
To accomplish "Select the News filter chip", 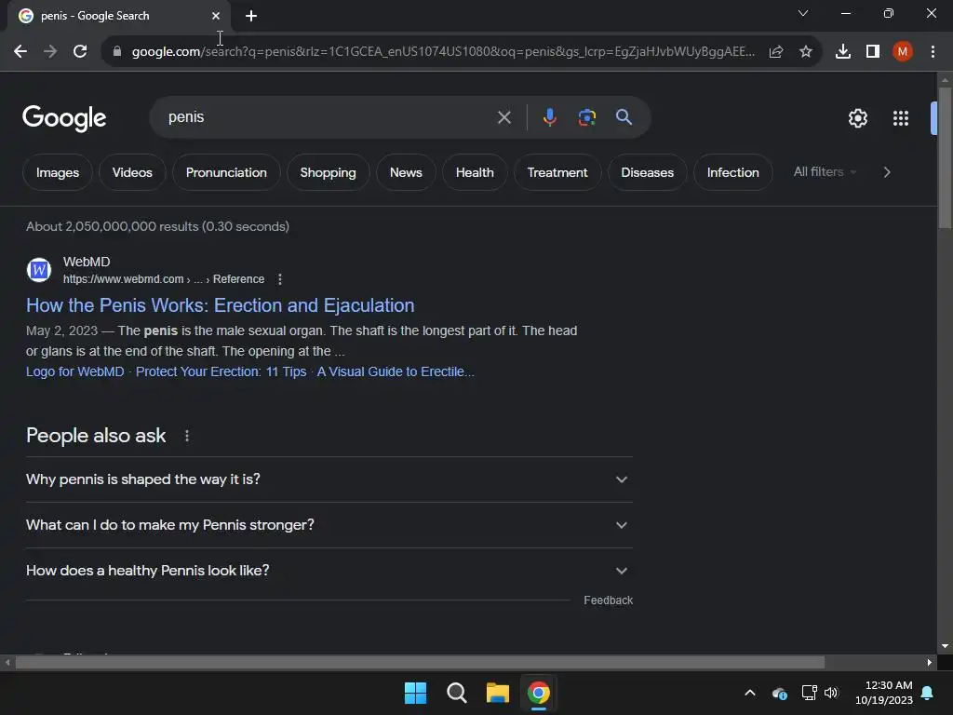I will [406, 172].
